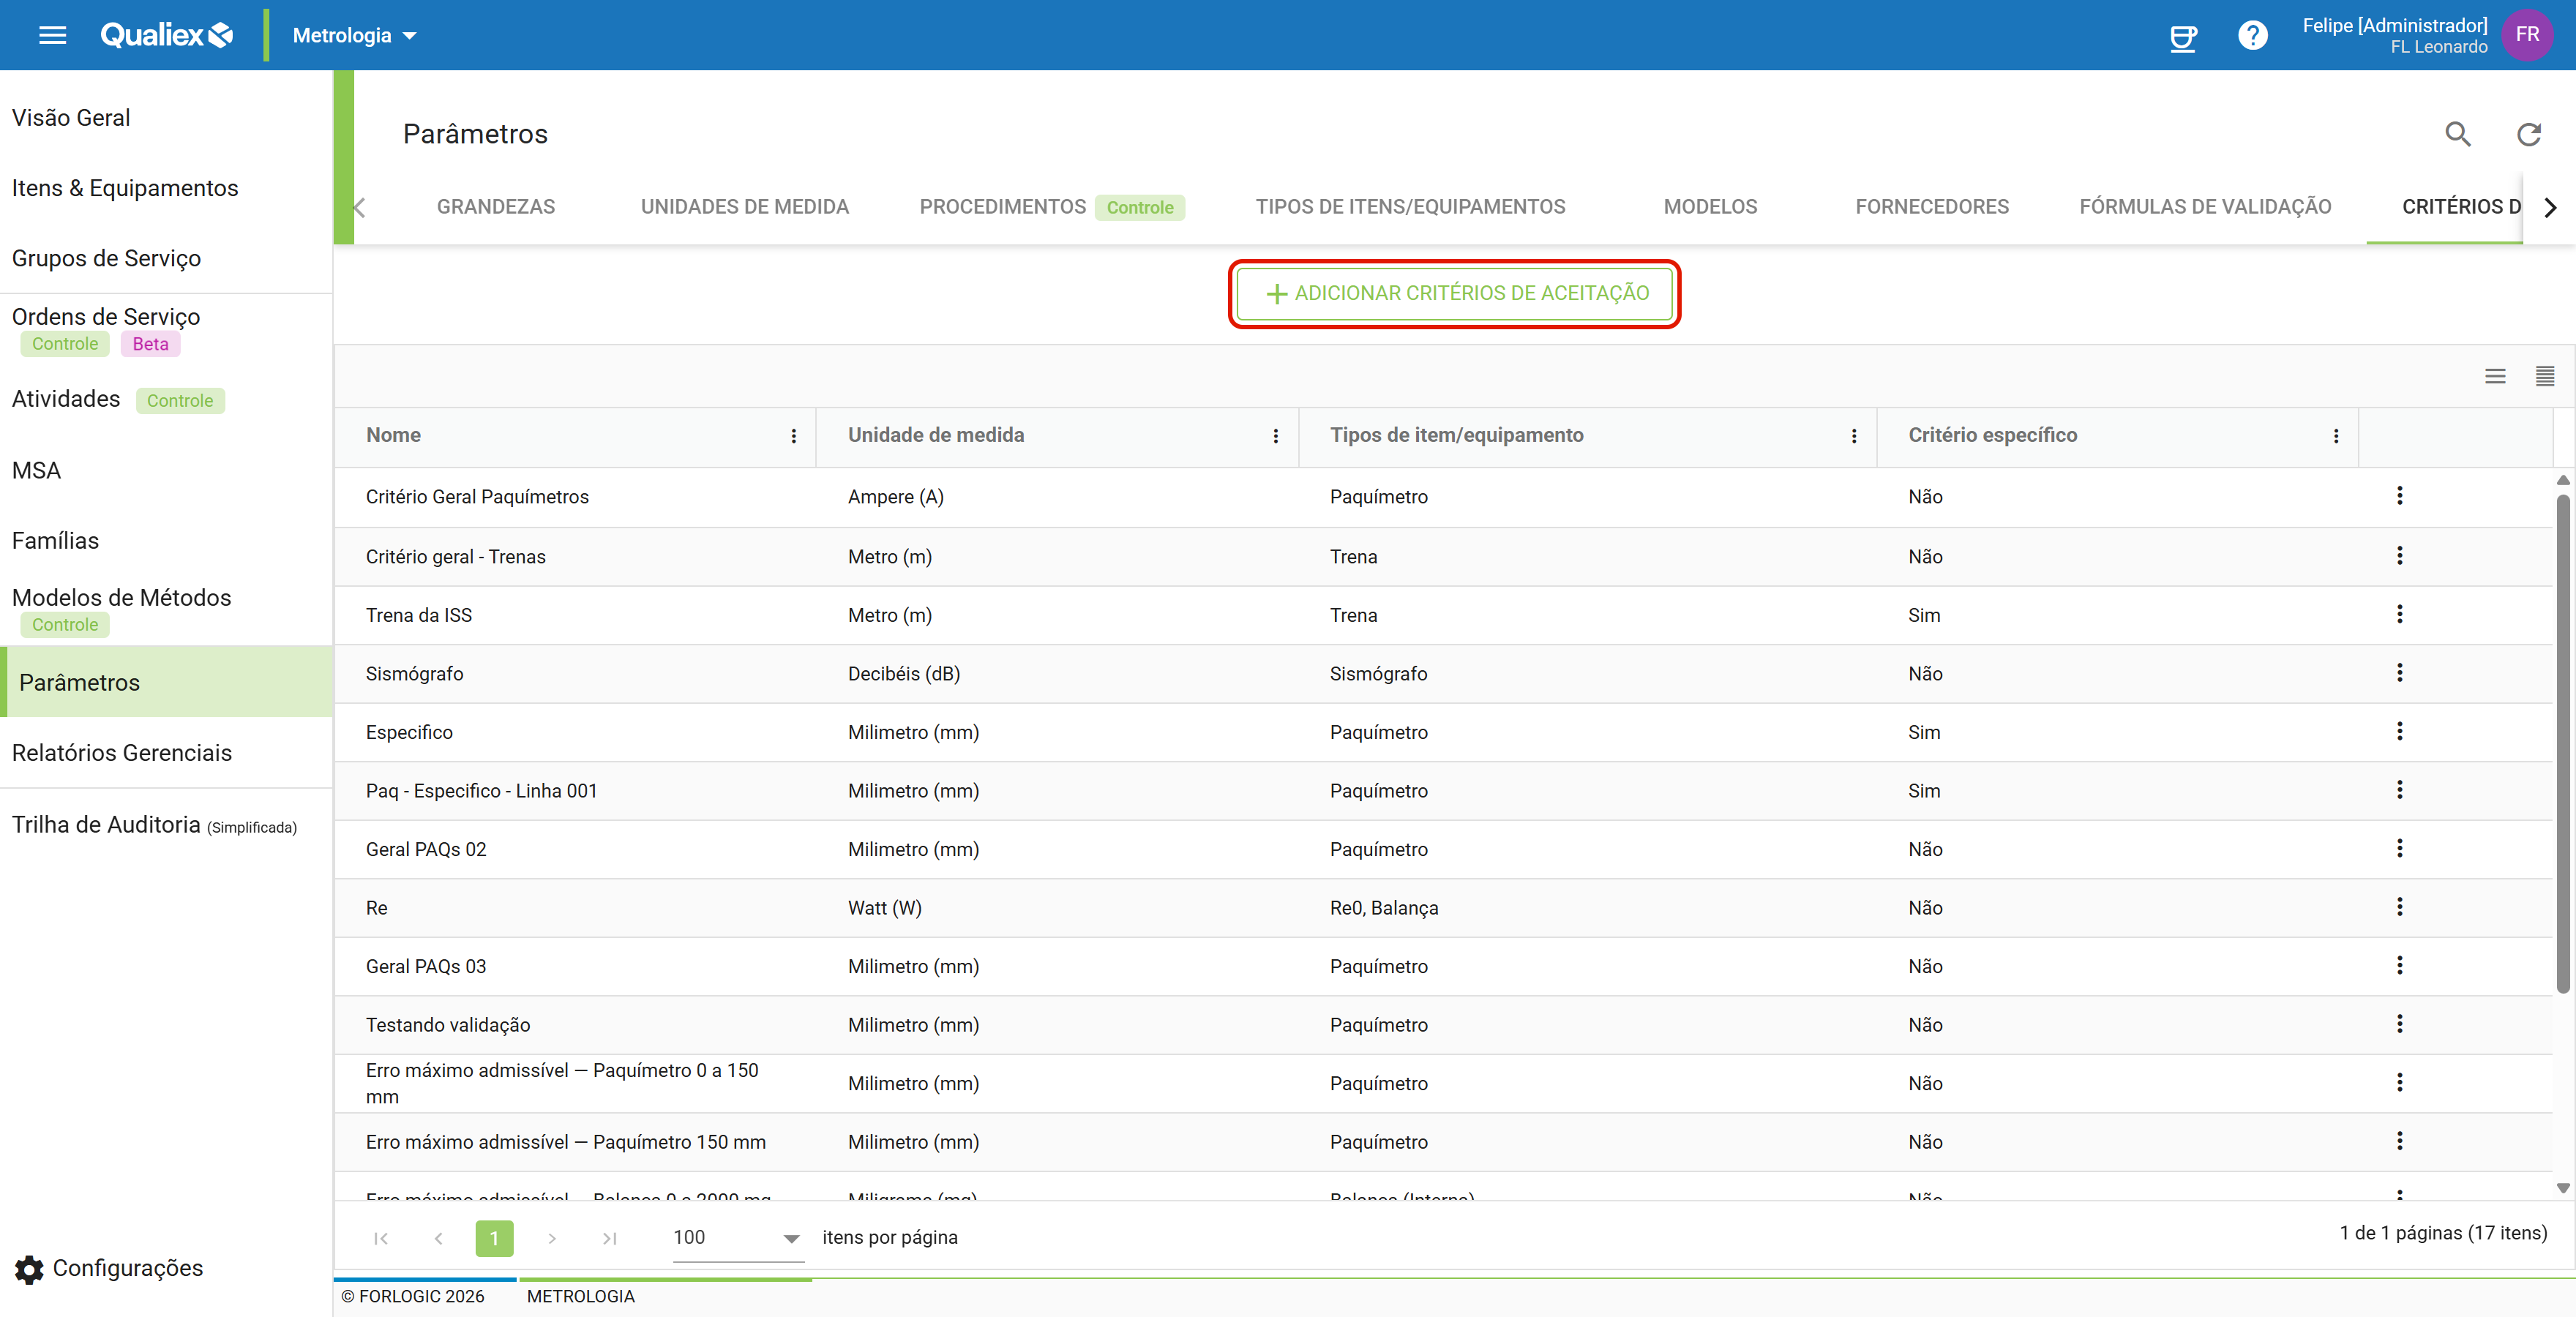This screenshot has width=2576, height=1317.
Task: Switch to Procedimentos tab
Action: (x=1052, y=207)
